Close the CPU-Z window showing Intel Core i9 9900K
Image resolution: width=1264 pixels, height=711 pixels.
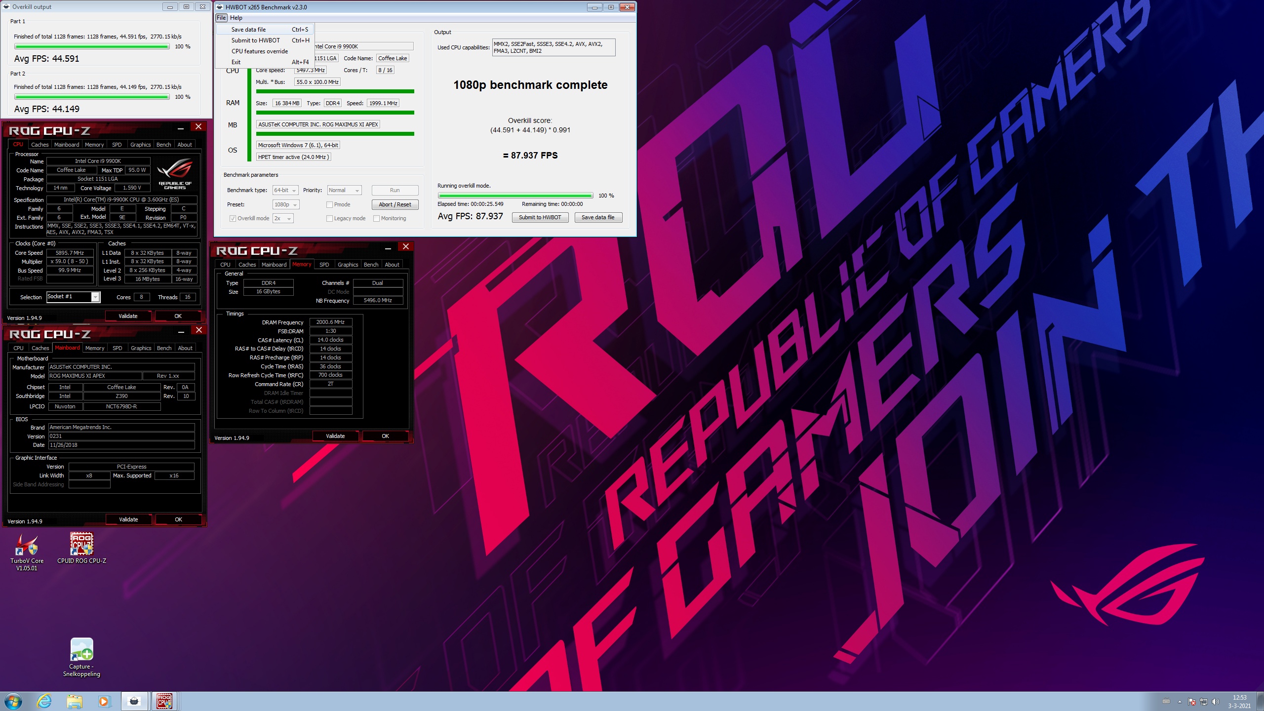pos(198,126)
